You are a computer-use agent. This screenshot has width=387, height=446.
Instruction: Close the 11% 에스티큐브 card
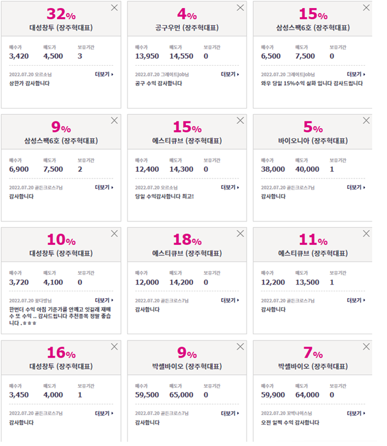tap(366, 234)
